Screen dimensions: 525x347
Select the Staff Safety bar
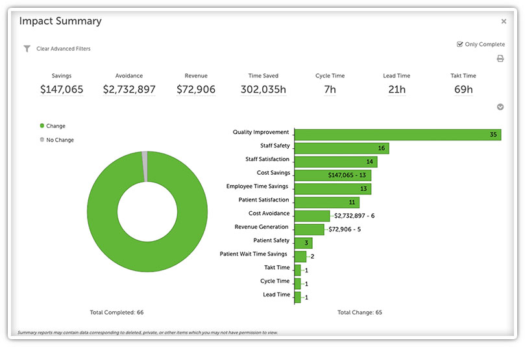(341, 148)
